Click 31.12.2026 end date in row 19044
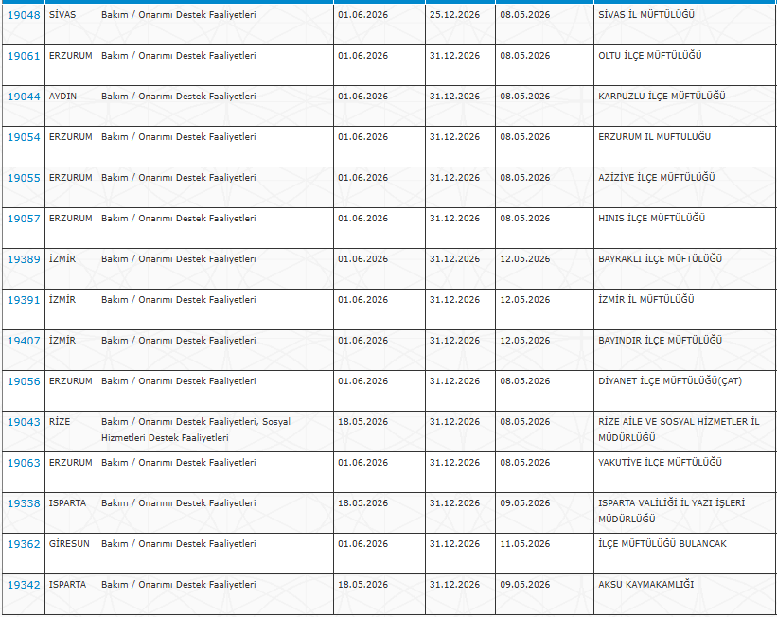Viewport: 777px width, 617px height. (x=454, y=97)
